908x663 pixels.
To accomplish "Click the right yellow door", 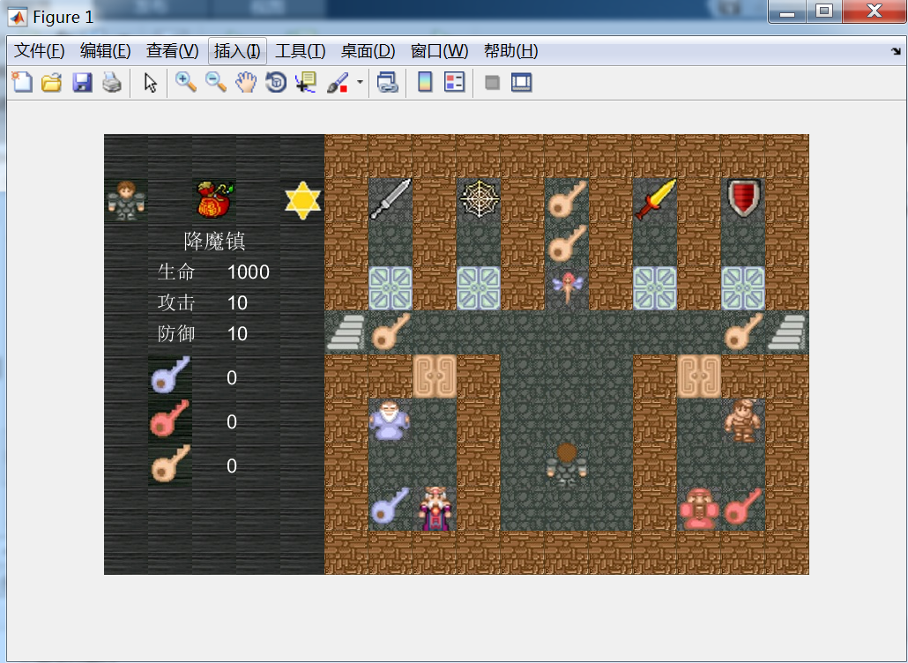I will 699,376.
